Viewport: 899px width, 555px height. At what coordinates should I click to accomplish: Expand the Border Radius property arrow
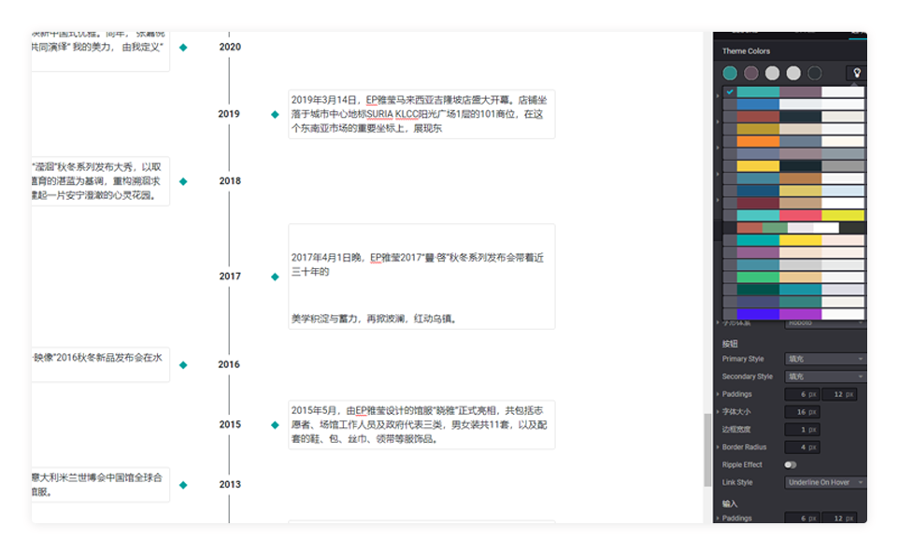718,448
